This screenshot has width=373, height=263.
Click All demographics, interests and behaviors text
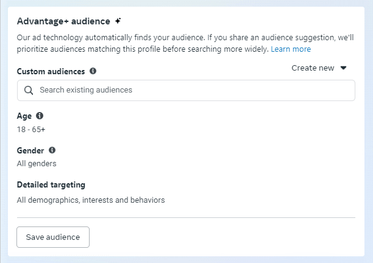click(x=91, y=200)
